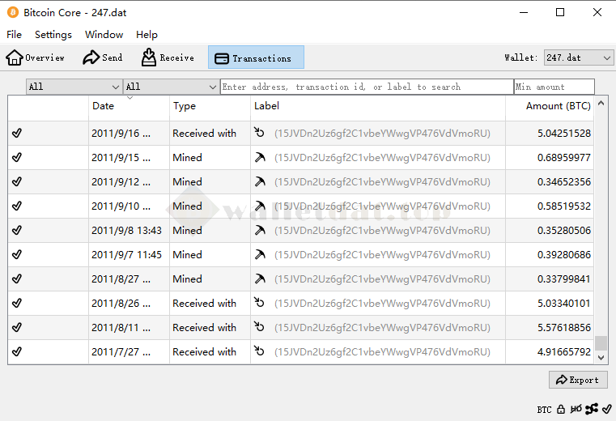Open the Wallet selector 247.dat dropdown
Viewport: 616px width, 421px height.
578,57
